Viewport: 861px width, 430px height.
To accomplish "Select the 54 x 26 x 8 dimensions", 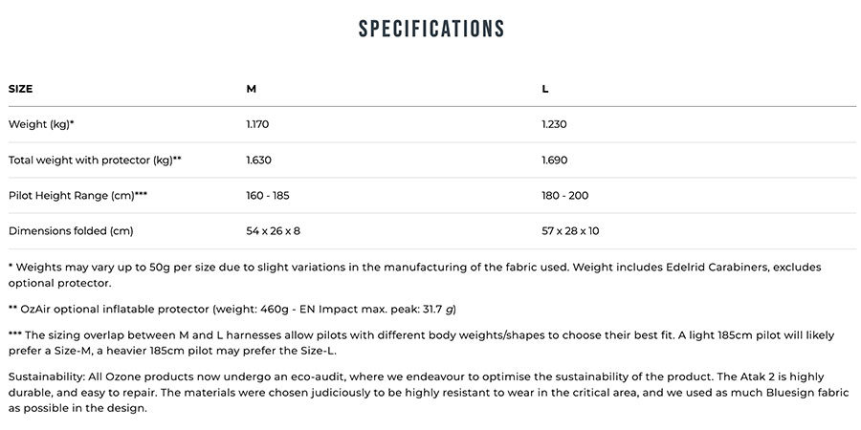I will tap(274, 230).
